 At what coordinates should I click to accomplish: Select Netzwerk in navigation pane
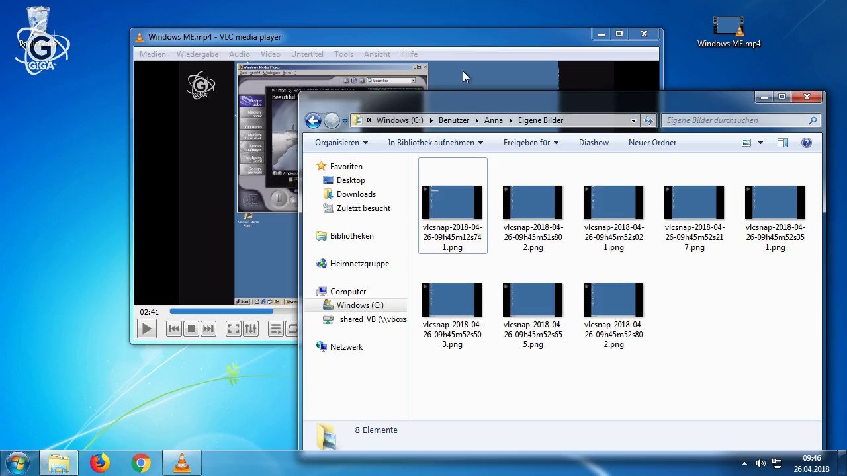coord(346,347)
